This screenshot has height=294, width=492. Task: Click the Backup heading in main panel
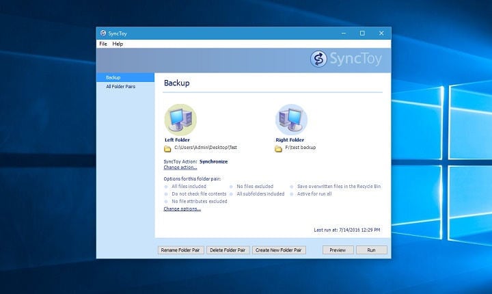tap(177, 83)
